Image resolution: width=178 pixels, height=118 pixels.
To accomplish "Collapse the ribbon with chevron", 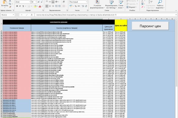I will pos(176,11).
